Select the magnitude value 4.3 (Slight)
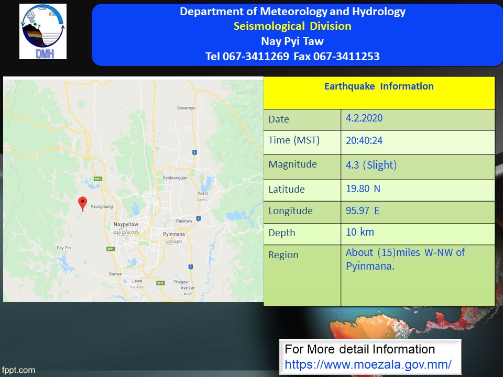The width and height of the screenshot is (503, 377). tap(371, 165)
